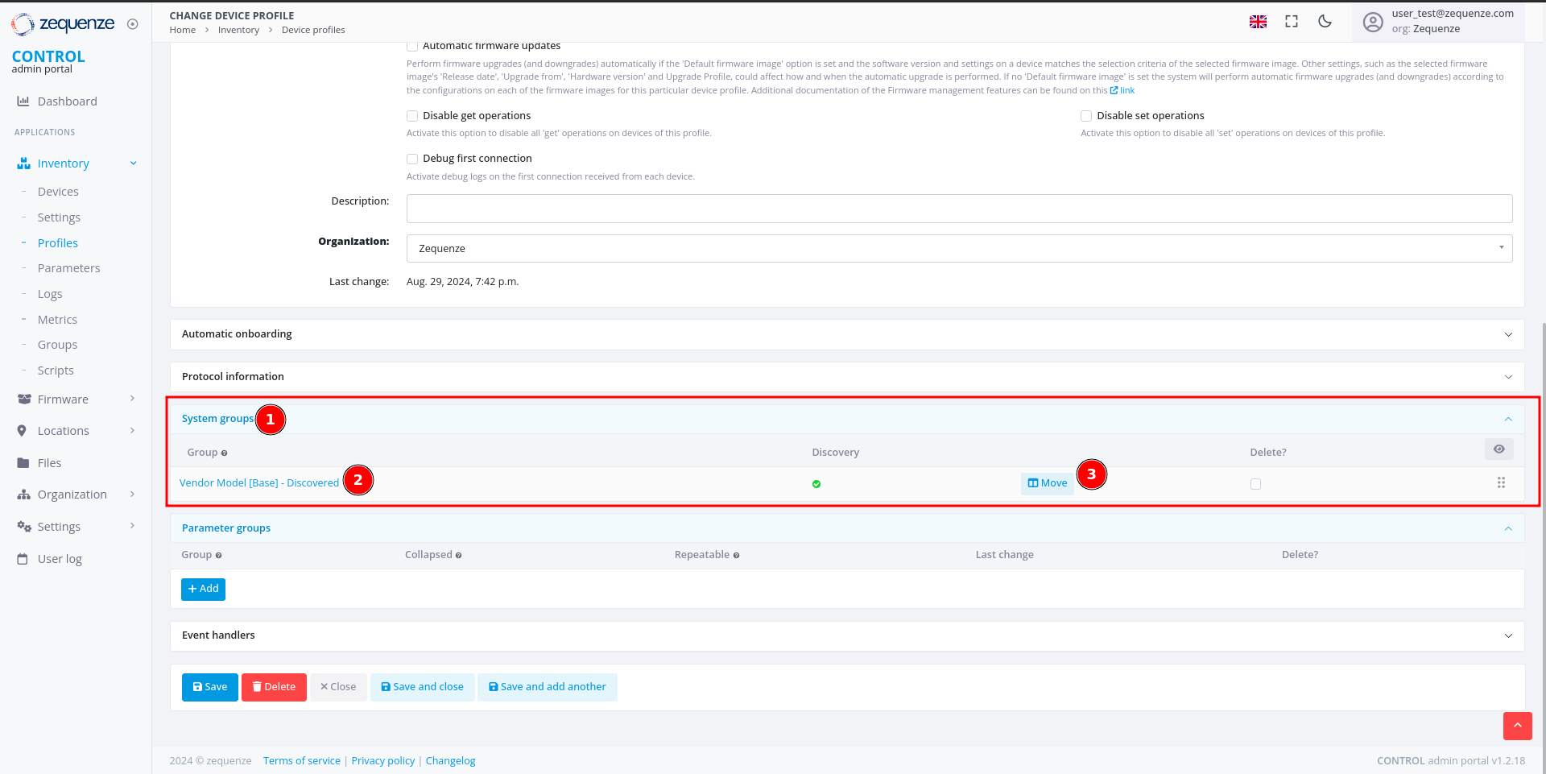Expand the Event handlers panel
The image size is (1546, 774).
(x=846, y=635)
